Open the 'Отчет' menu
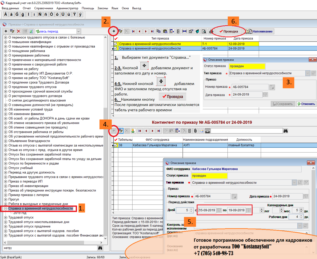The height and width of the screenshot is (259, 317). (27, 8)
